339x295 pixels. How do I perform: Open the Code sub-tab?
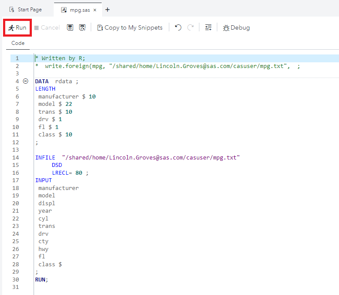coord(18,43)
